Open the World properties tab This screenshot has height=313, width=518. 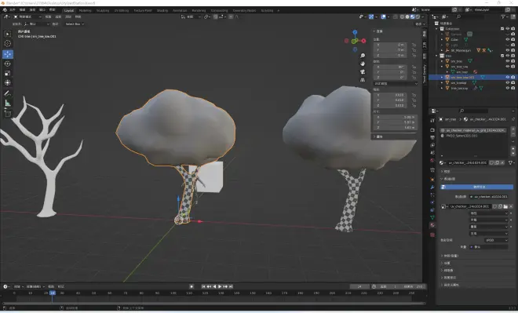[x=432, y=161]
